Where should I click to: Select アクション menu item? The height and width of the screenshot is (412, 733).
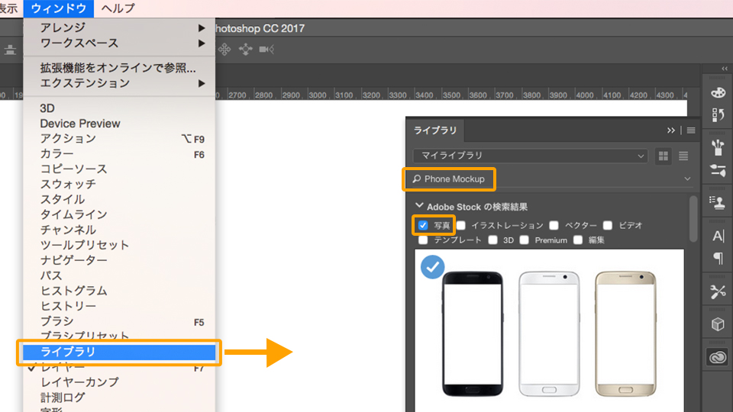[x=119, y=139]
